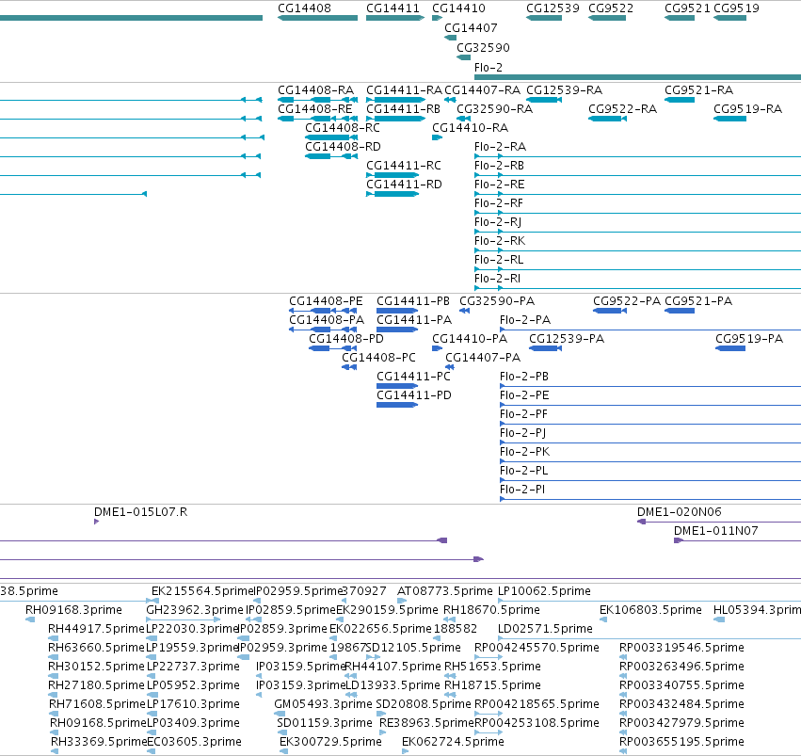Click protein CG14411-PB label
The image size is (801, 756).
click(x=413, y=301)
